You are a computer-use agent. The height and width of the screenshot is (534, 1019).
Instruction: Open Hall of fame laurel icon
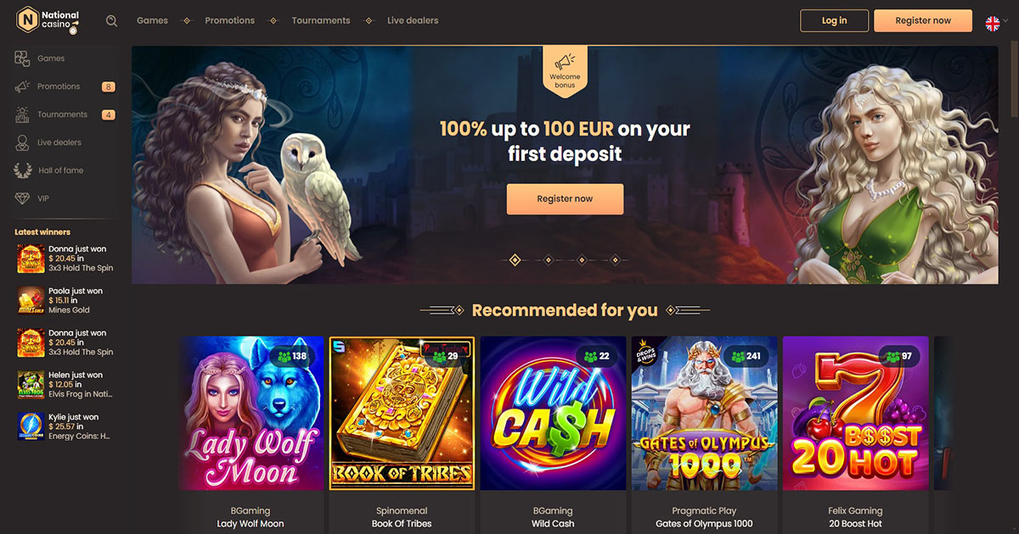click(x=23, y=170)
